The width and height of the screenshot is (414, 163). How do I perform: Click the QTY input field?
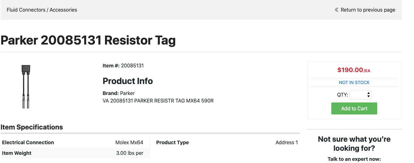click(361, 95)
